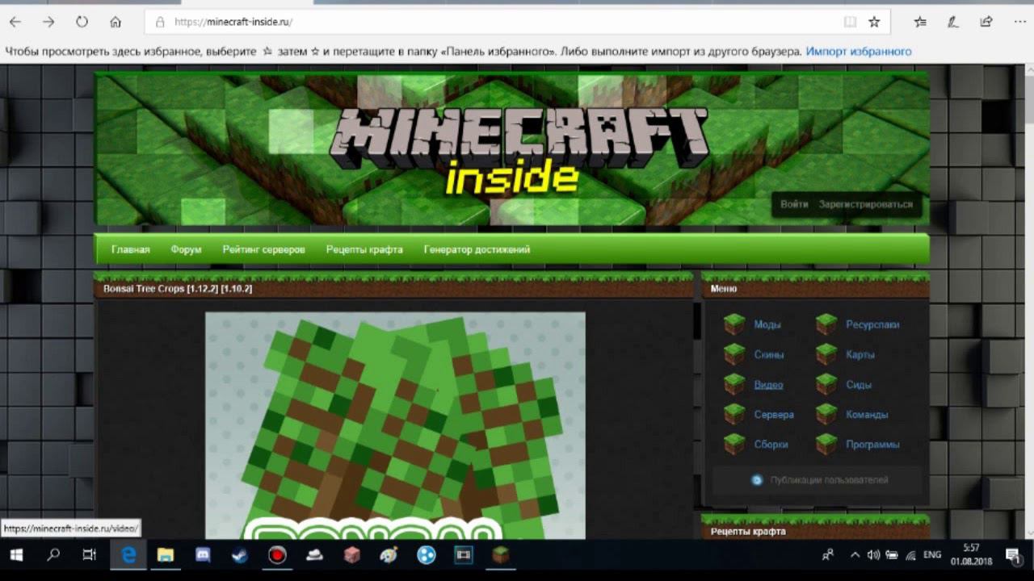
Task: Click the grass block icon beside Сервера
Action: 734,414
